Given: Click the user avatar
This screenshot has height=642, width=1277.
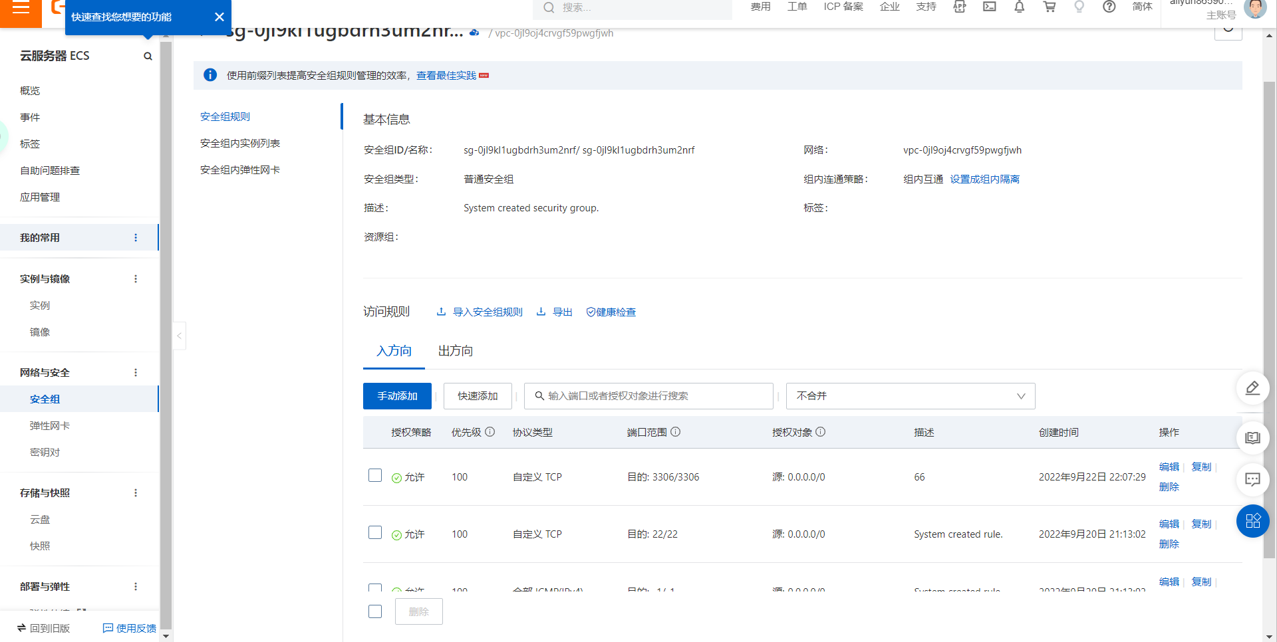Looking at the screenshot, I should tap(1255, 8).
